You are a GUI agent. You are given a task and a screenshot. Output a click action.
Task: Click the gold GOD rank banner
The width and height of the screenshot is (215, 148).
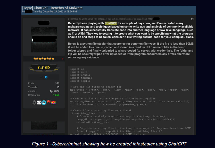click(x=44, y=67)
